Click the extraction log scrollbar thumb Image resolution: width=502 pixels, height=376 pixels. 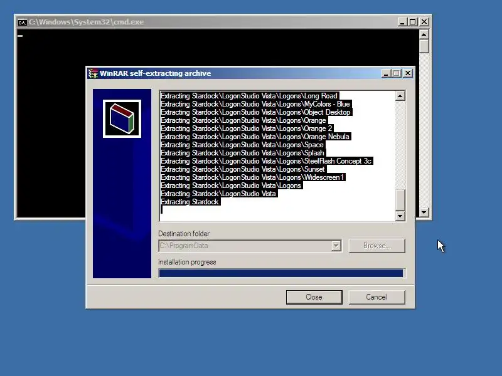point(400,200)
